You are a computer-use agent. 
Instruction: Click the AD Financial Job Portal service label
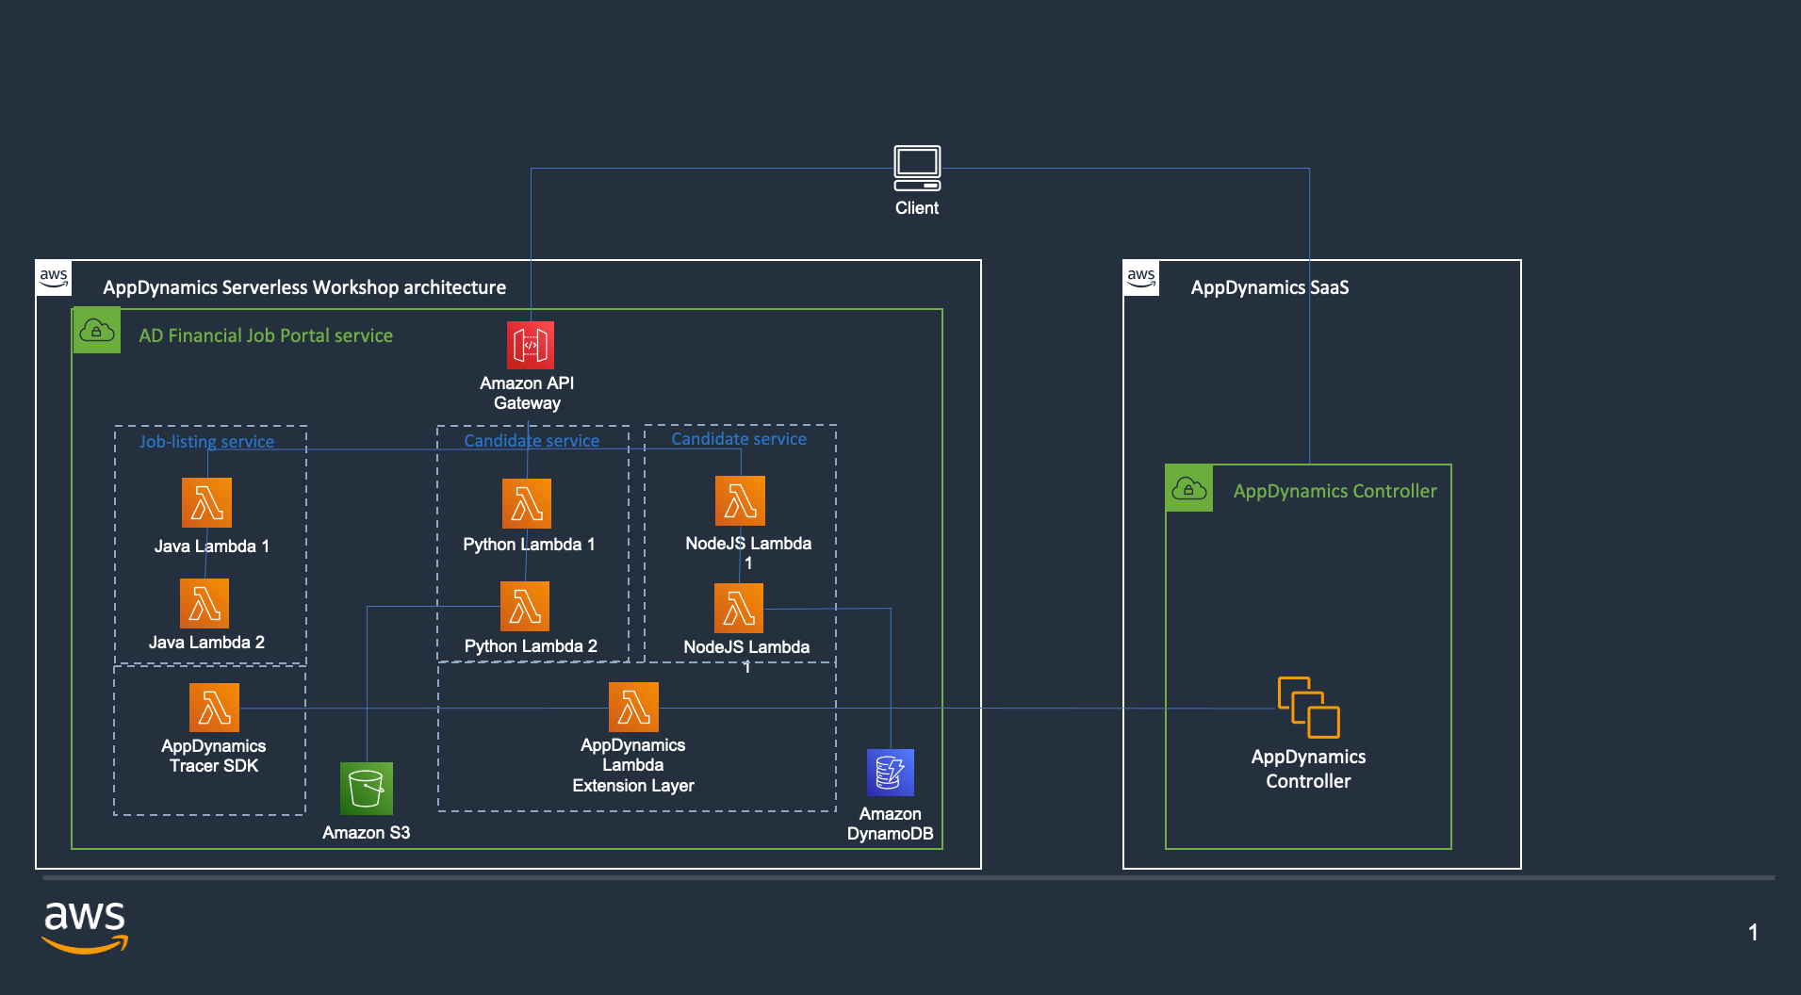coord(266,335)
